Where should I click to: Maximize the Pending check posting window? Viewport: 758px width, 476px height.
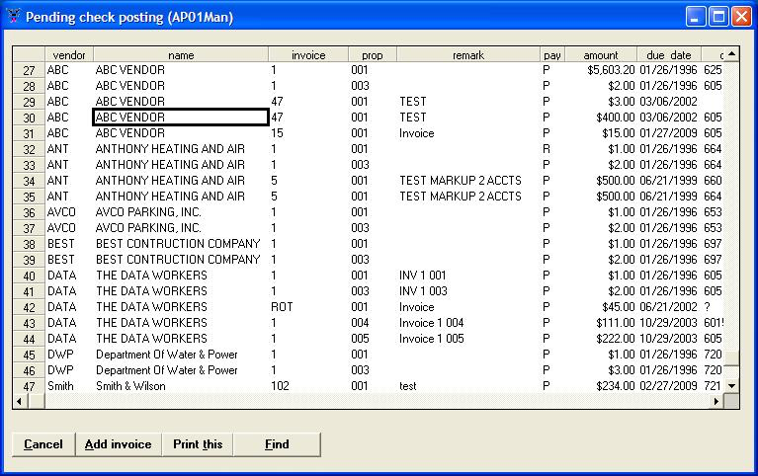click(718, 17)
